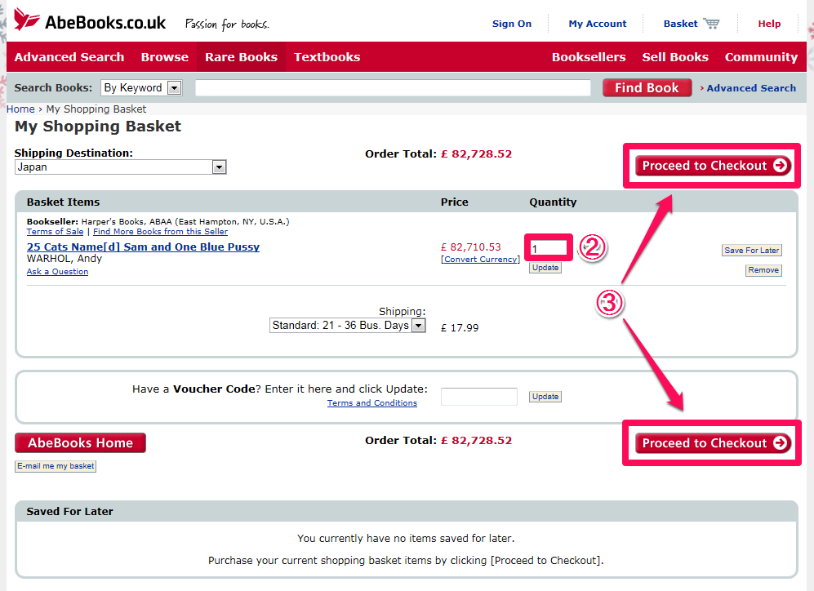Click the top Order Total amount £ 82,728.52
Screen dimensions: 814x591
(476, 153)
